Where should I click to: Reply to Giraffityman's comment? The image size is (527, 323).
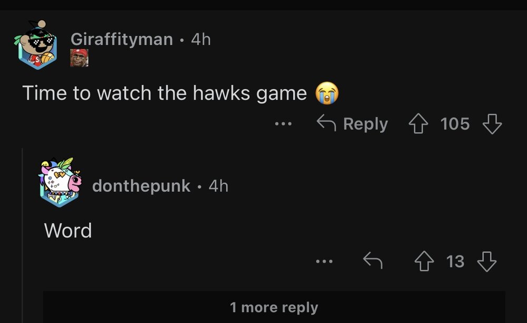click(x=353, y=124)
